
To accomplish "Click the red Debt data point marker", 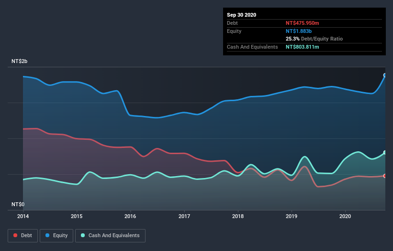I will [x=385, y=176].
